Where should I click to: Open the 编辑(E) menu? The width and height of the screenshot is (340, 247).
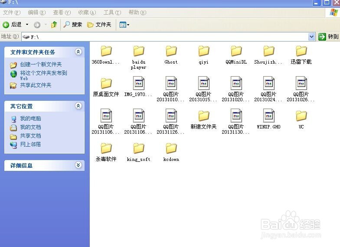point(36,13)
